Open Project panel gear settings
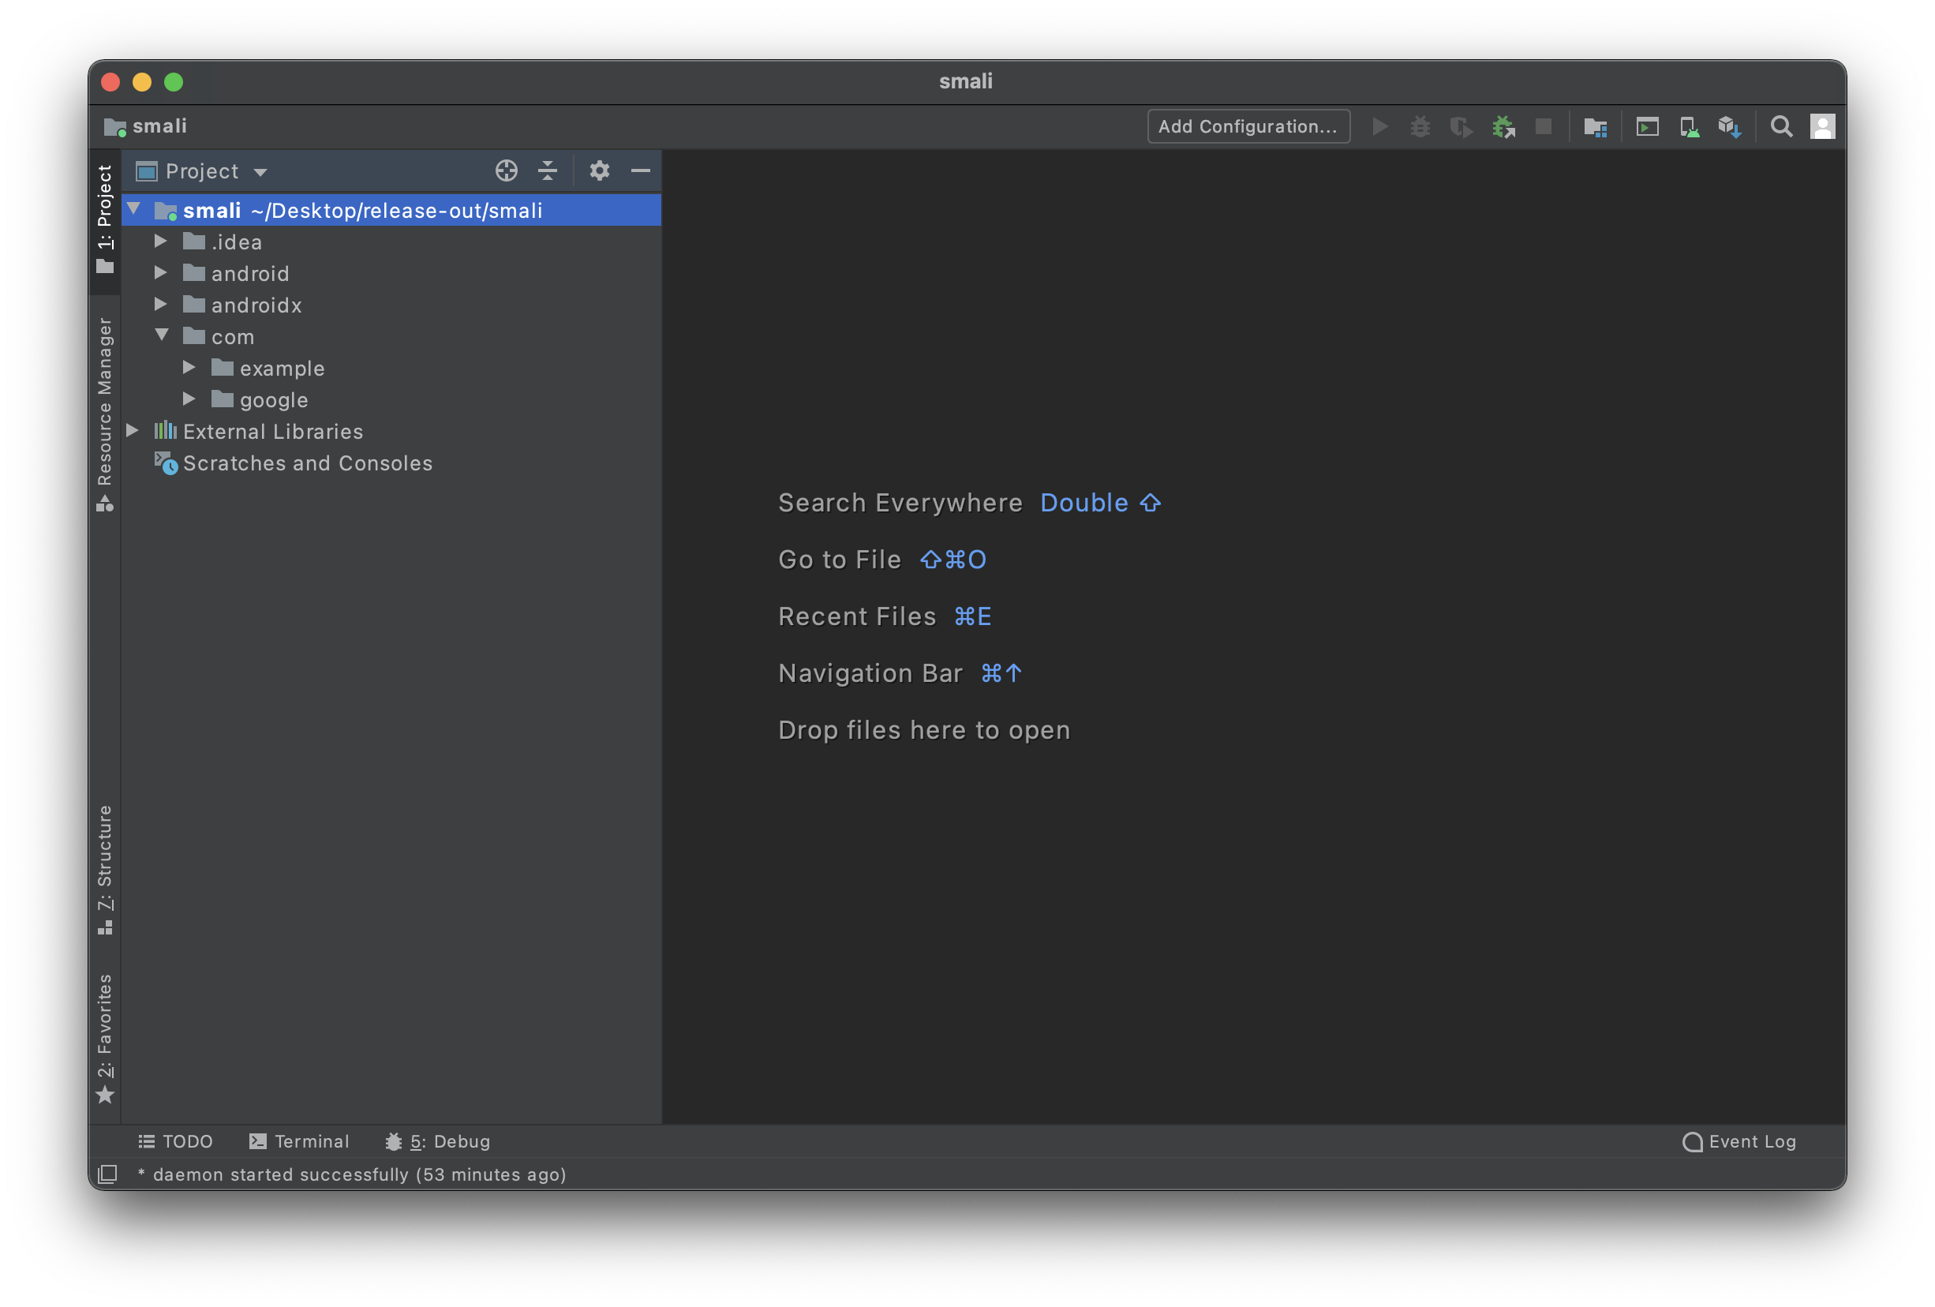The width and height of the screenshot is (1935, 1307). (x=600, y=170)
